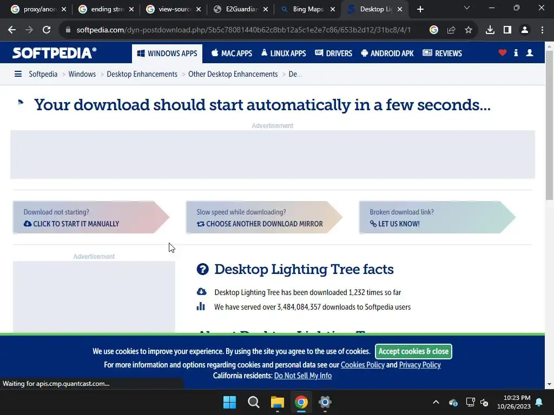Screen dimensions: 554x415
Task: Click the page vertical scrollbar thumb
Action: coord(550,125)
